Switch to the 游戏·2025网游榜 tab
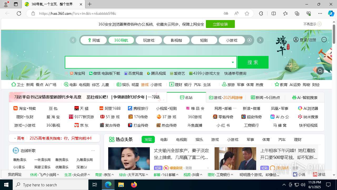337x190 pixels. (x=226, y=97)
